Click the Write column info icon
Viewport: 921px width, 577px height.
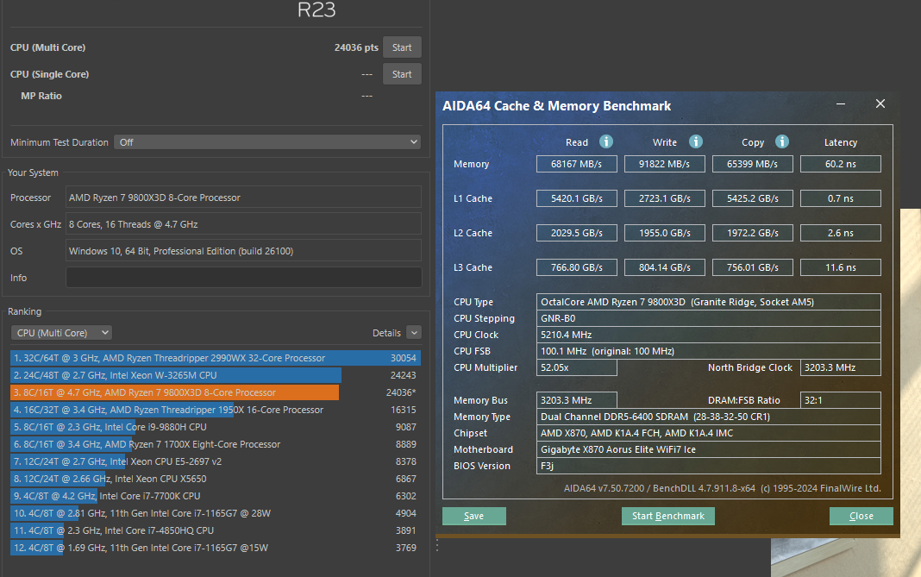click(x=695, y=141)
